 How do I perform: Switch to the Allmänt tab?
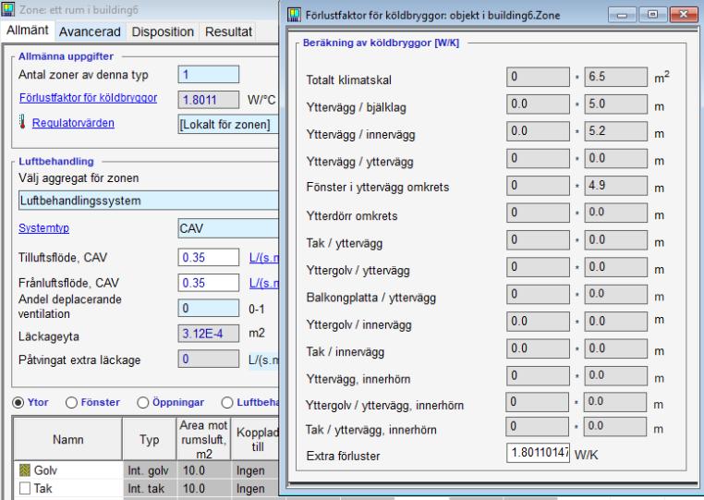pos(28,30)
